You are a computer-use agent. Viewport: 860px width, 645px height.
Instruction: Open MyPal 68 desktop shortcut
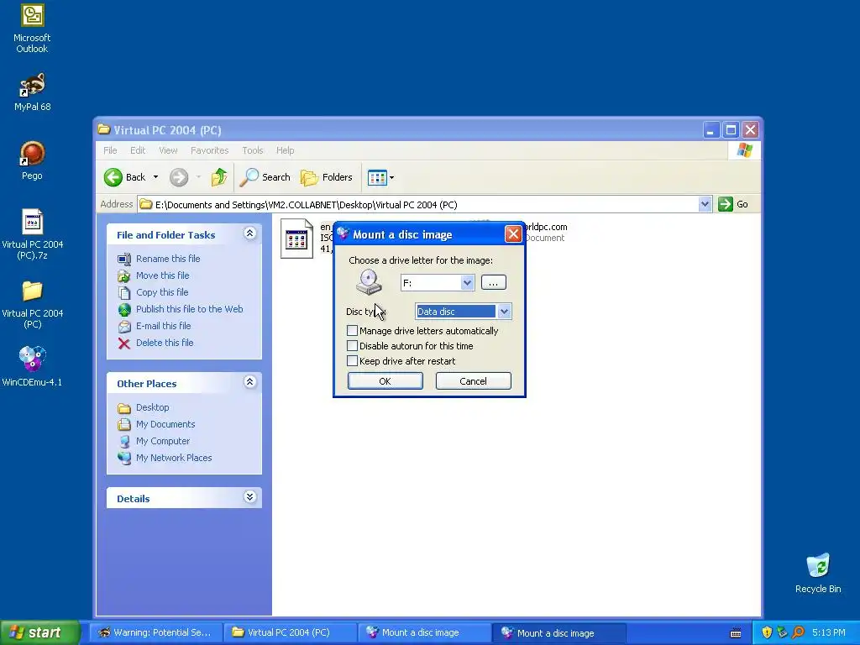click(32, 92)
